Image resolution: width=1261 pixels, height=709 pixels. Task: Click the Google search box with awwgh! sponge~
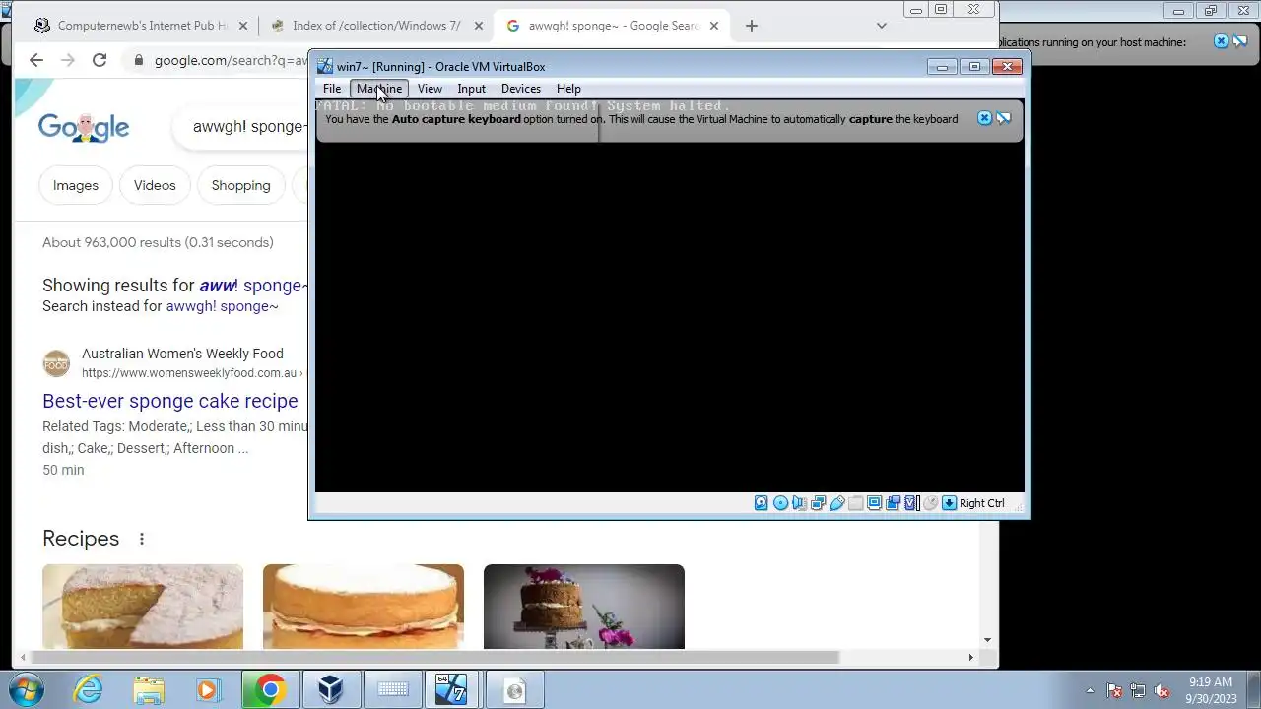(241, 127)
